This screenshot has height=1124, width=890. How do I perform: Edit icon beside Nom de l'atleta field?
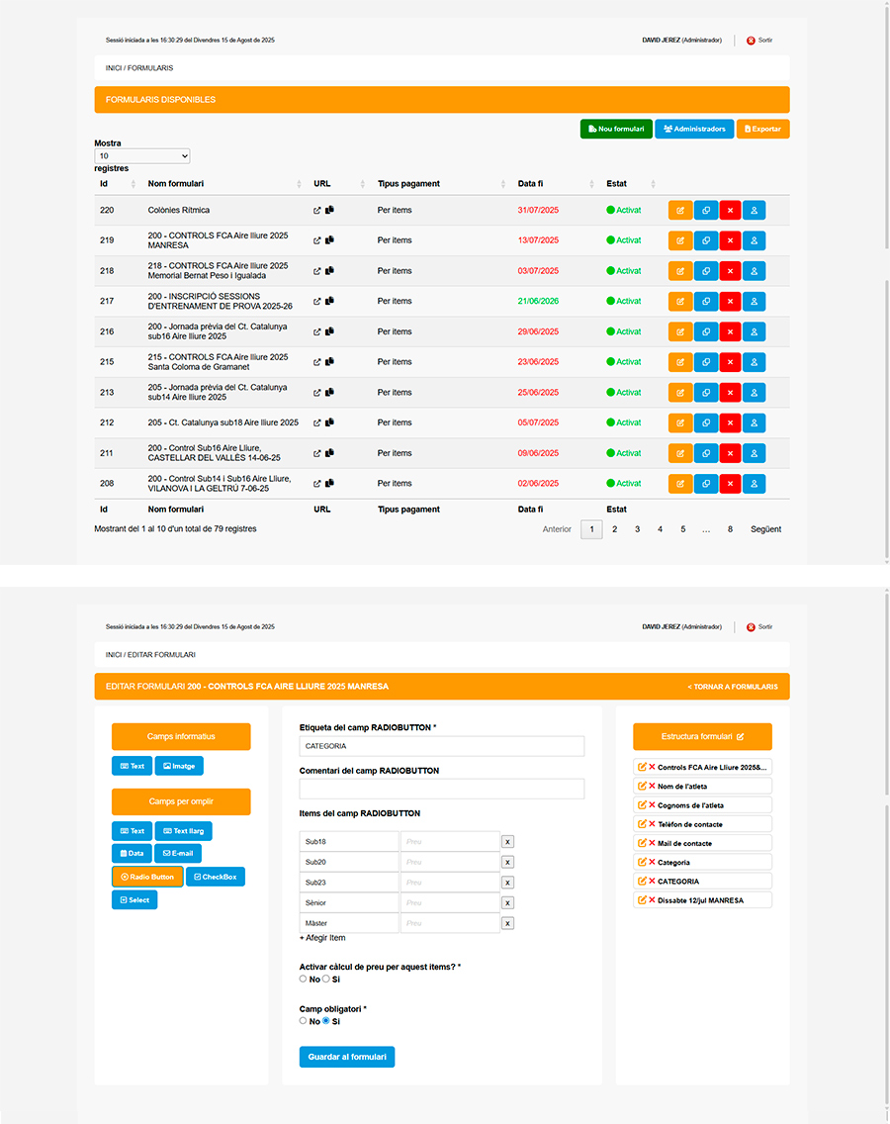tap(642, 787)
